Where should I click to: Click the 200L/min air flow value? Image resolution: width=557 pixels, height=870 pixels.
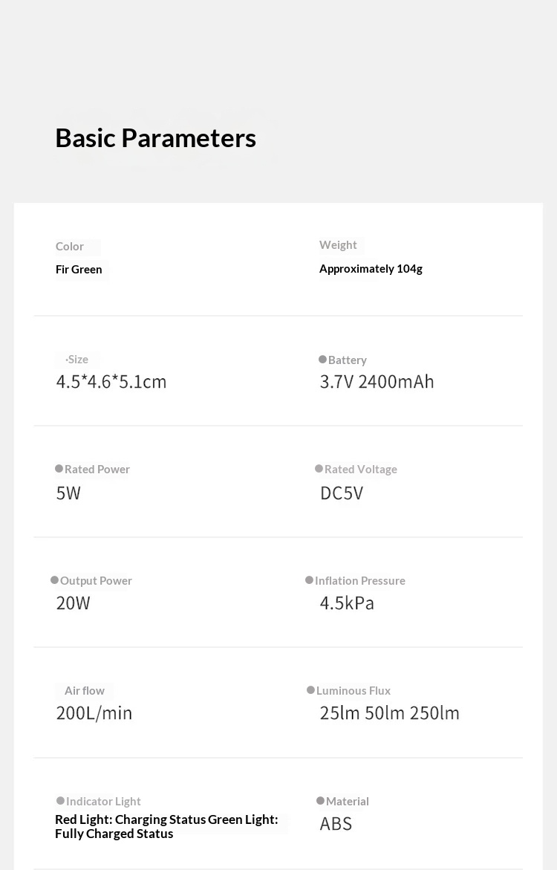coord(94,713)
